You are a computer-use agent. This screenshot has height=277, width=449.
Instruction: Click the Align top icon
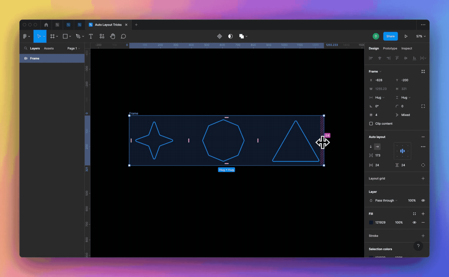(397, 58)
